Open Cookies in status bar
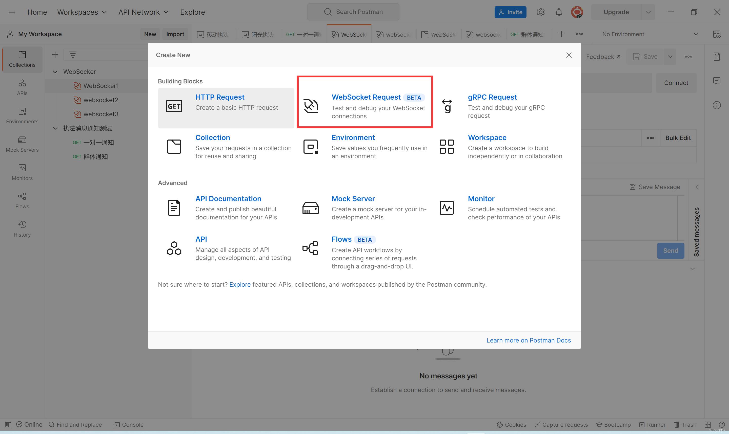This screenshot has width=729, height=434. [x=511, y=424]
